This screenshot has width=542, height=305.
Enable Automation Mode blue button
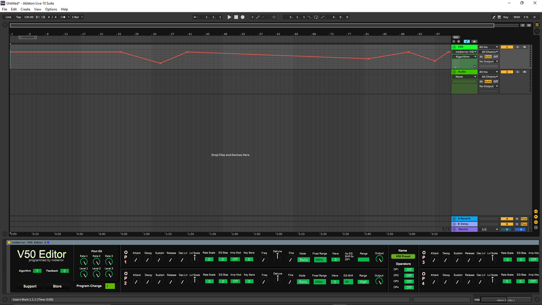[x=466, y=42]
